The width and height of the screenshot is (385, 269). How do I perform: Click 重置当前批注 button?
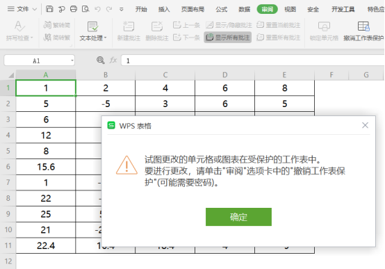click(279, 25)
